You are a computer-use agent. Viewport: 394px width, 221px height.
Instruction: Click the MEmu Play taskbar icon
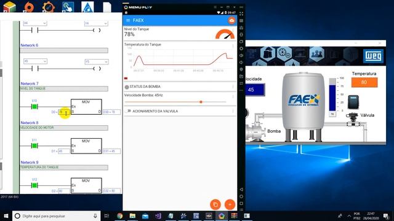pyautogui.click(x=222, y=215)
